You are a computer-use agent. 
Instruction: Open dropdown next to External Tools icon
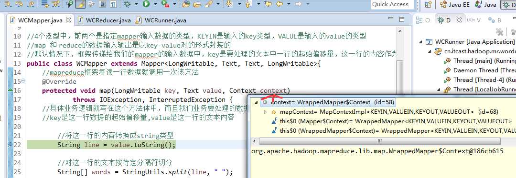click(x=174, y=4)
